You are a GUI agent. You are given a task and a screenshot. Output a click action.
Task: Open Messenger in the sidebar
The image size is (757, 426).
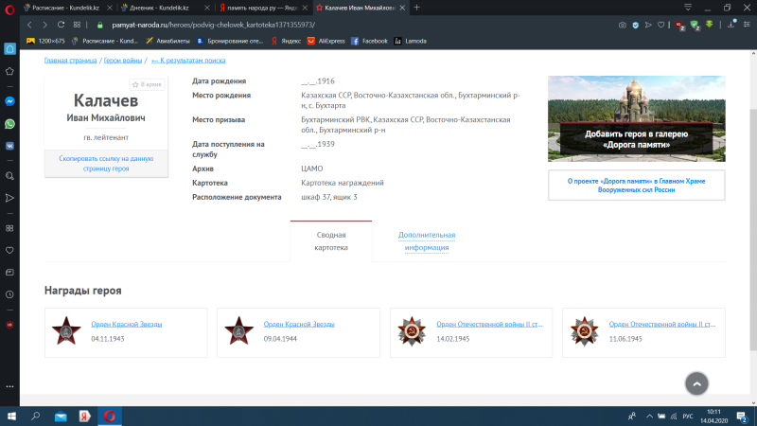click(x=9, y=101)
